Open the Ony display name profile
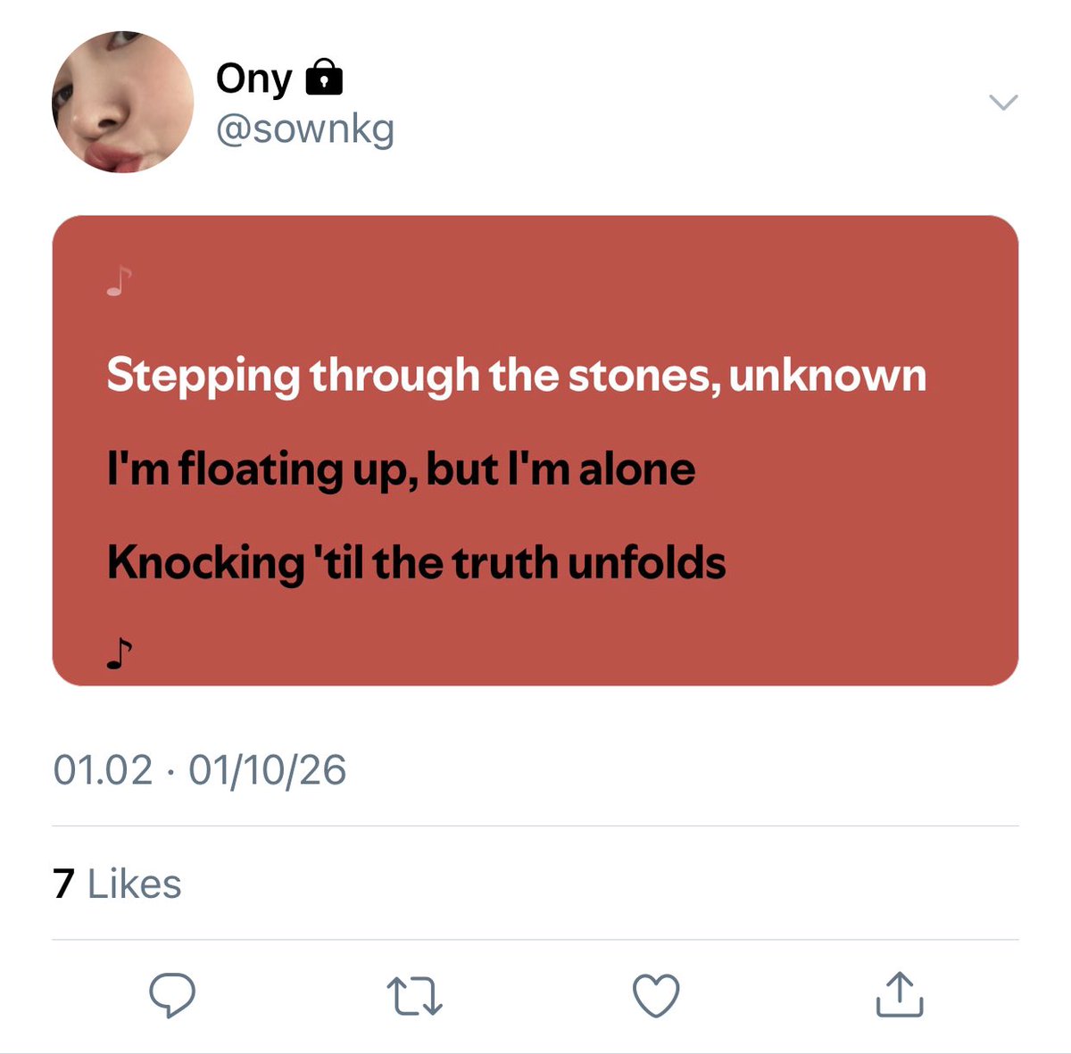This screenshot has height=1054, width=1071. click(254, 79)
